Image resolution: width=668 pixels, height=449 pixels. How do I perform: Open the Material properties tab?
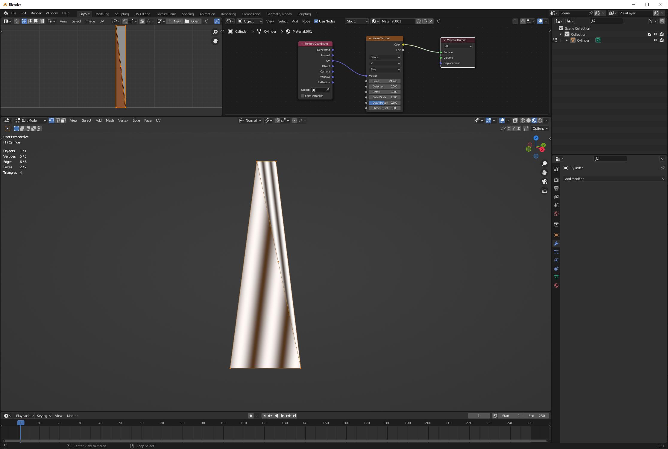tap(556, 285)
